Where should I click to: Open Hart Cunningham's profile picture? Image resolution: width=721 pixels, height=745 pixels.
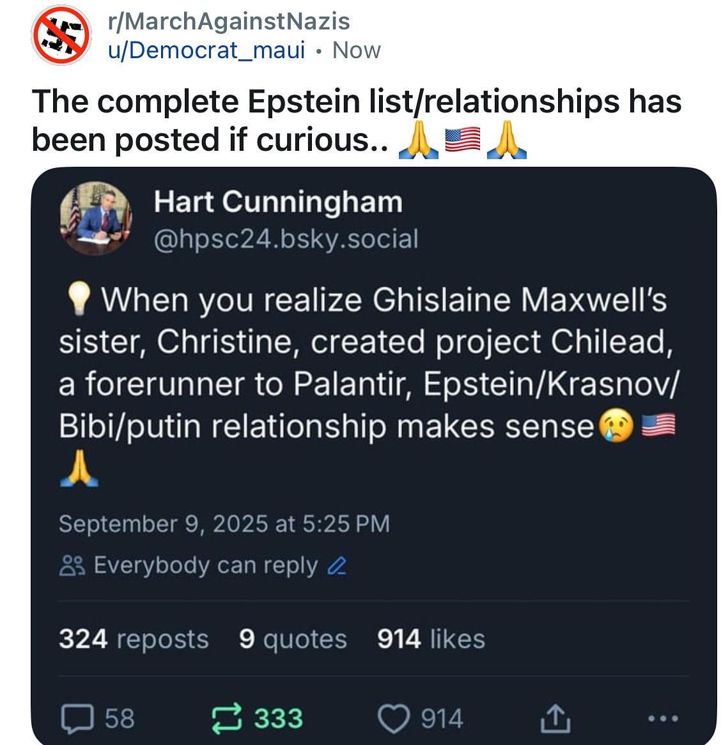[95, 218]
